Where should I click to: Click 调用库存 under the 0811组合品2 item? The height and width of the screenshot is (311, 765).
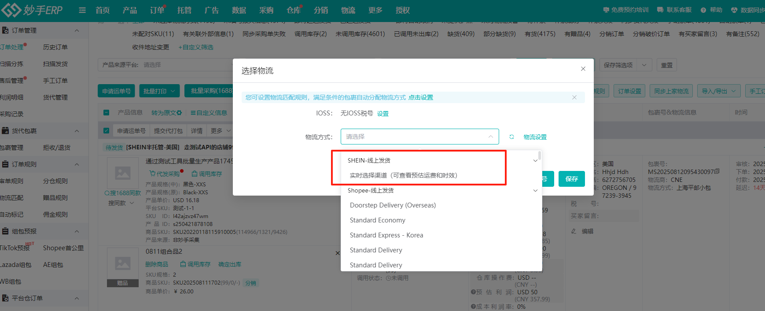point(195,264)
